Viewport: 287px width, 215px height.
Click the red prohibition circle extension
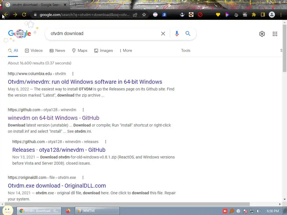200,15
